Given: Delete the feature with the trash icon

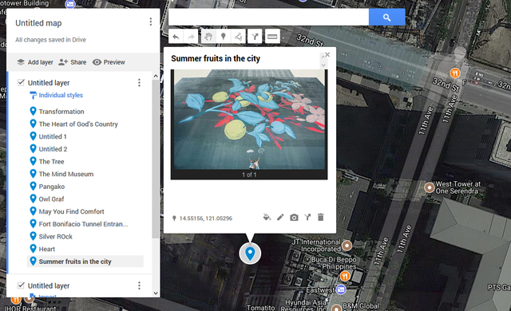Looking at the screenshot, I should coord(321,218).
